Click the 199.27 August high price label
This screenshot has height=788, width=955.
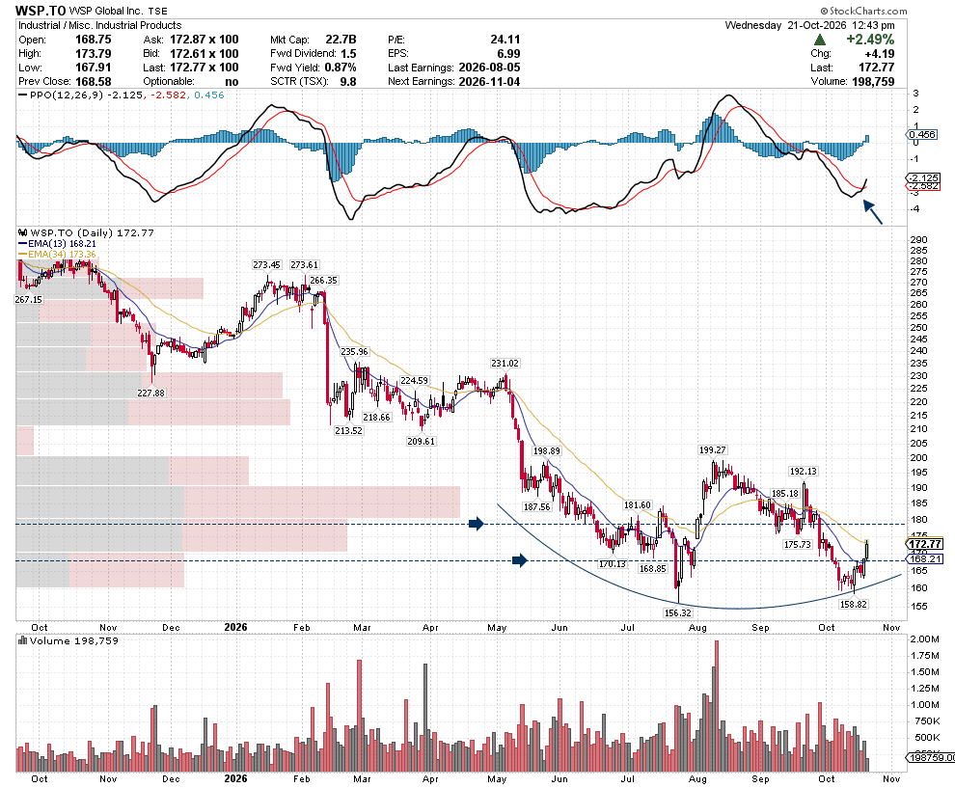click(713, 450)
